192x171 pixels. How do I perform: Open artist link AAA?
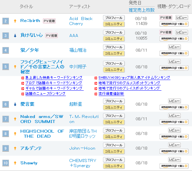pyautogui.click(x=74, y=36)
